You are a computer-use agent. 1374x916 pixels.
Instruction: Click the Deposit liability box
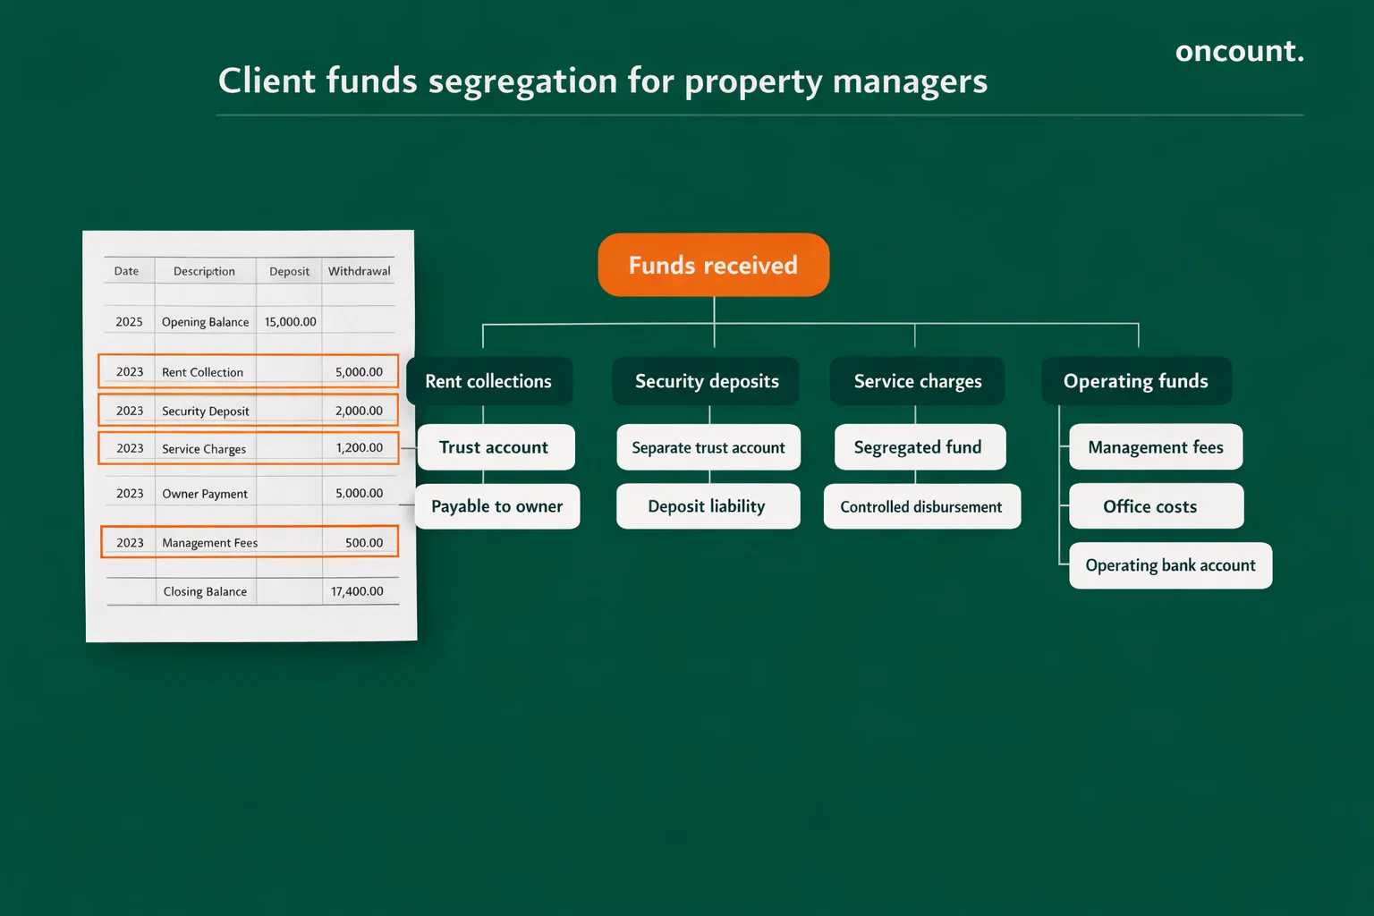click(x=708, y=505)
